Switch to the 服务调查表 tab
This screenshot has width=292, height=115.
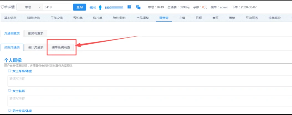pyautogui.click(x=35, y=33)
